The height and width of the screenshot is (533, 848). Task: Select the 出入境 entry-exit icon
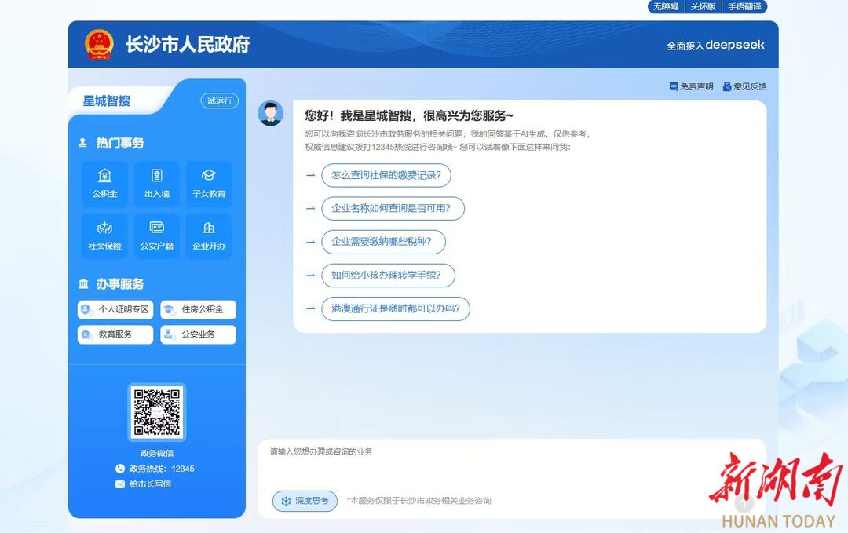tap(156, 184)
